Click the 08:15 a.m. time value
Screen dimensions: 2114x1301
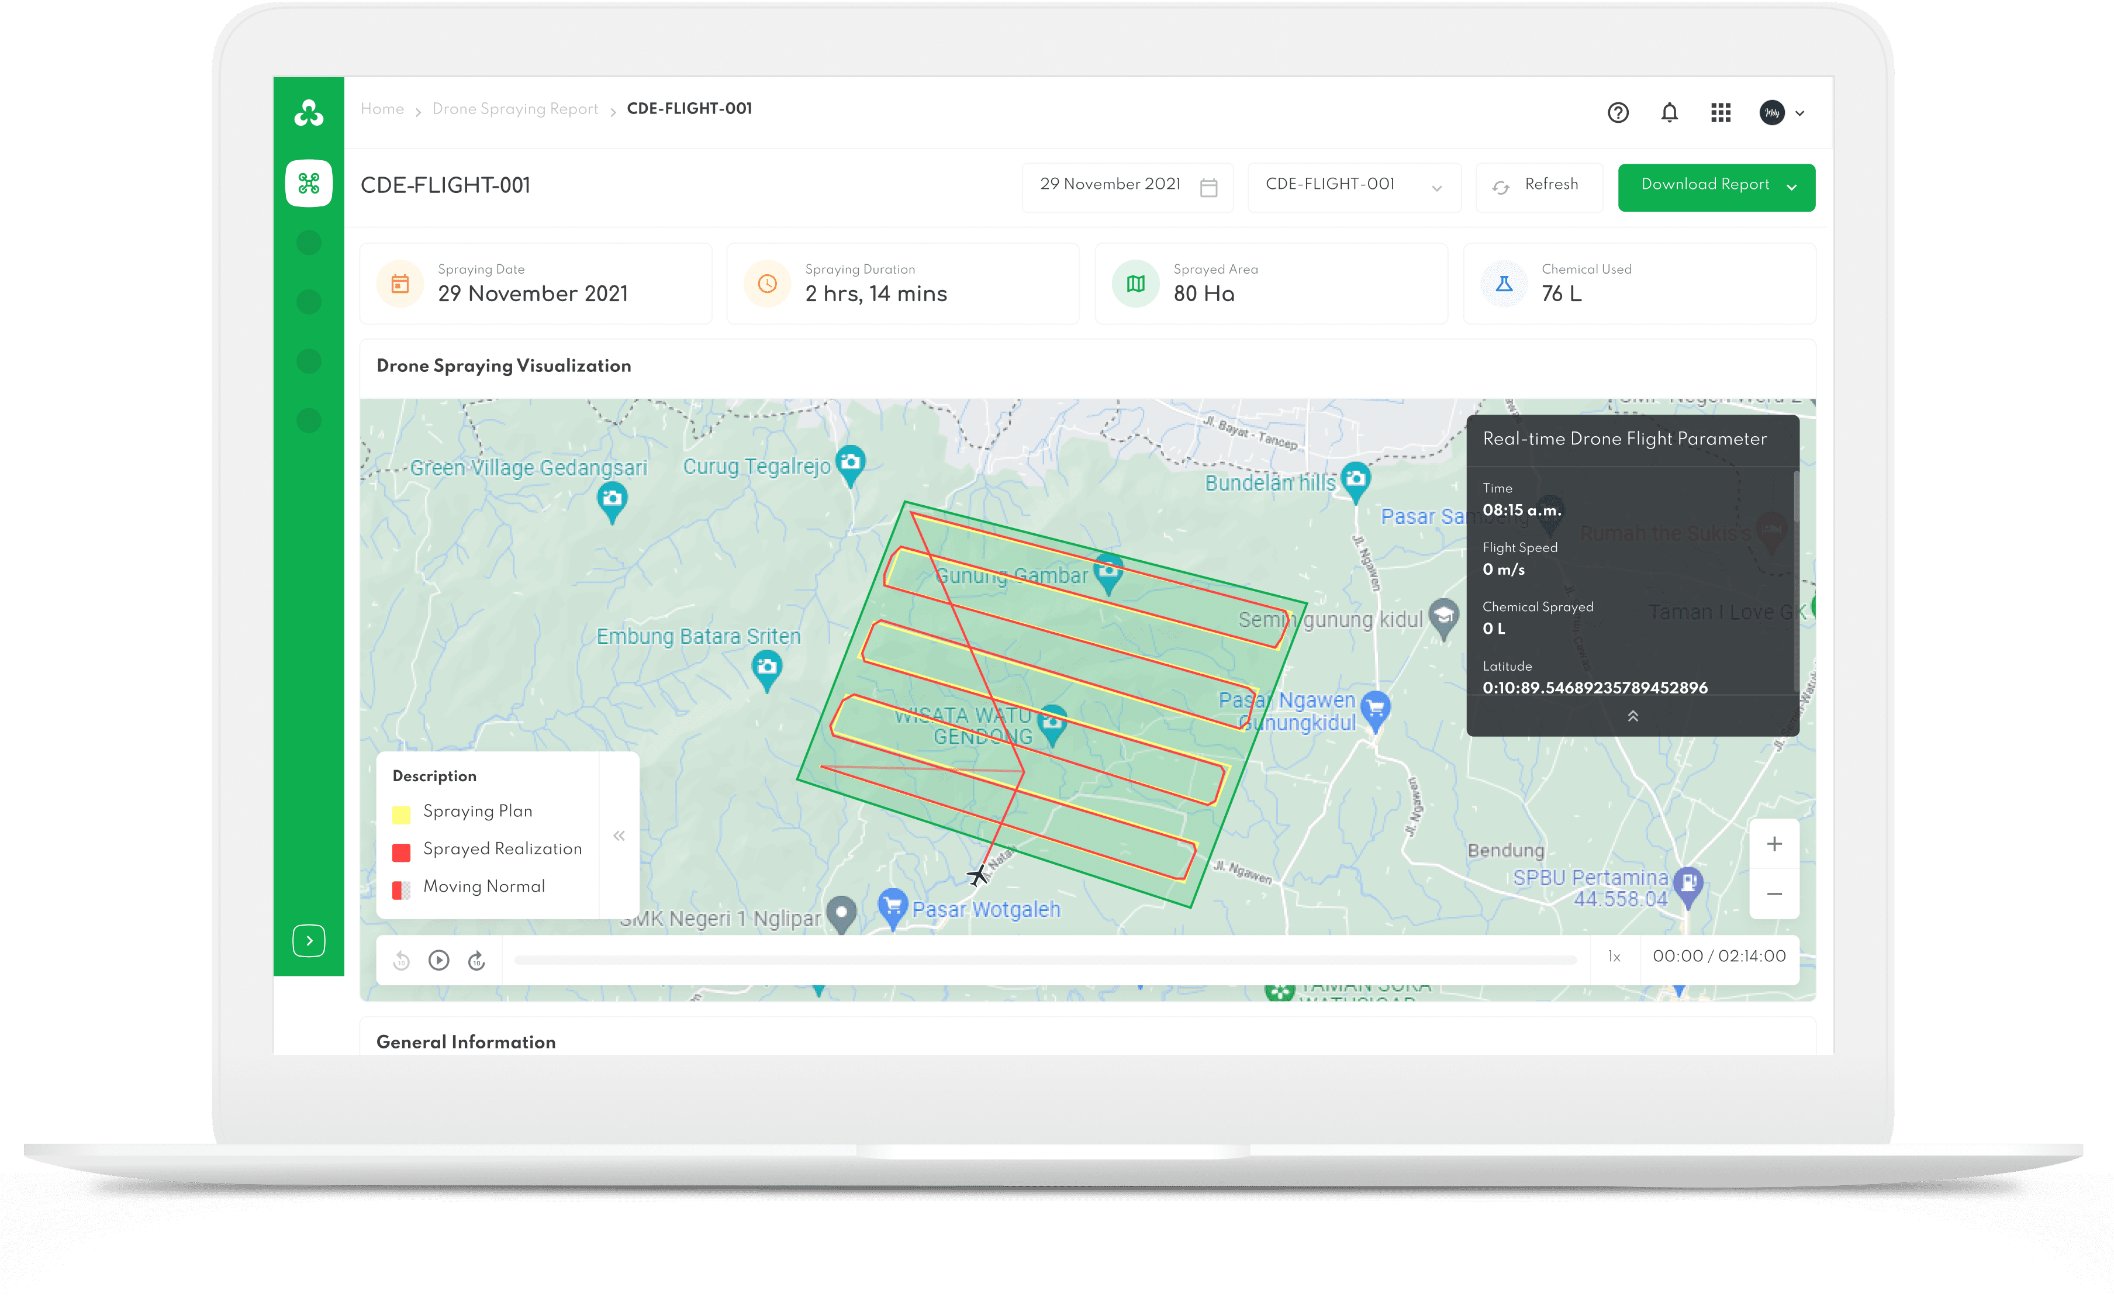coord(1521,510)
